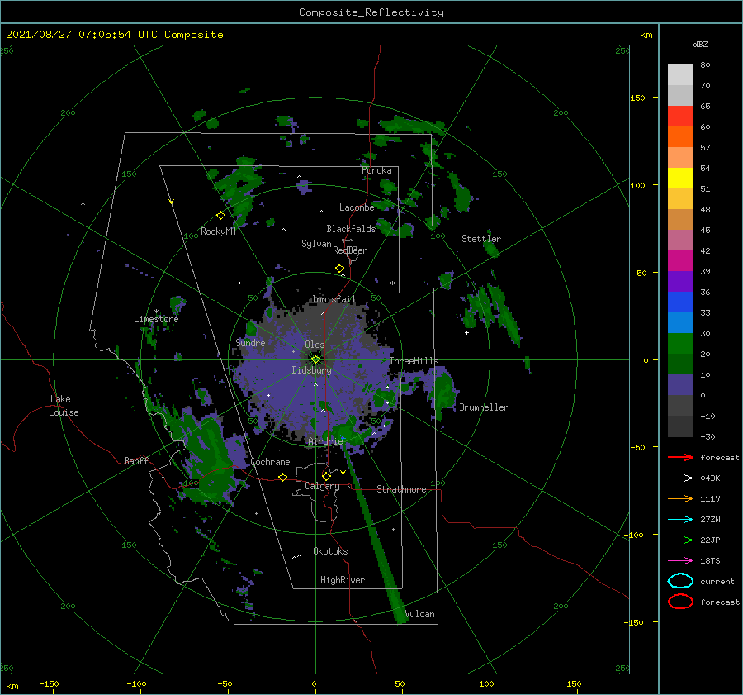Click the Okotoks label
743x695 pixels.
tap(330, 551)
